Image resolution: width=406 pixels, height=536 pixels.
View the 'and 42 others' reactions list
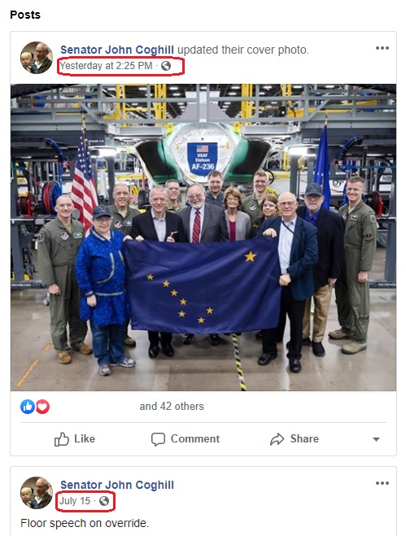pyautogui.click(x=172, y=407)
